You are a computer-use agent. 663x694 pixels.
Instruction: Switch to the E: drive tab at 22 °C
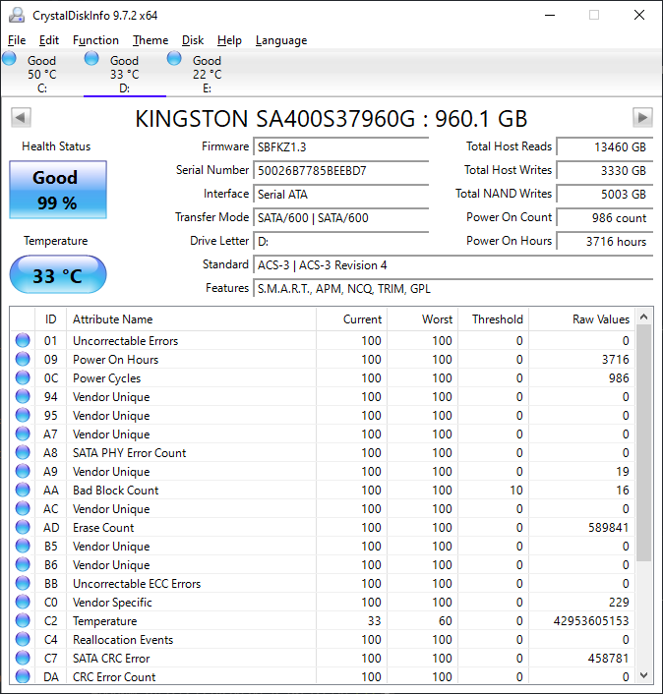pos(207,74)
